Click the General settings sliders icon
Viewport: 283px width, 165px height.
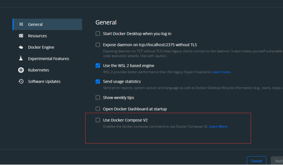point(21,24)
